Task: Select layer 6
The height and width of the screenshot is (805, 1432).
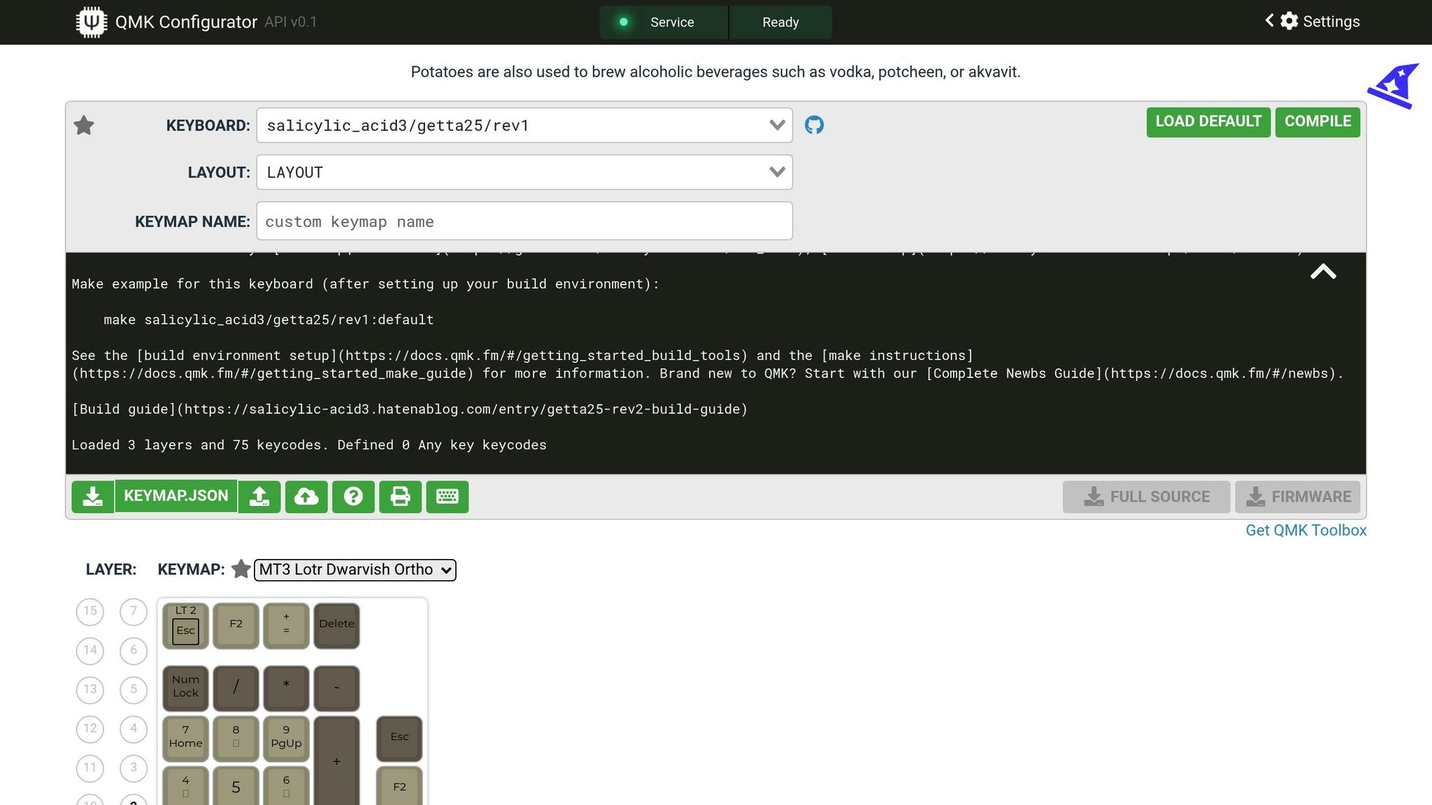Action: tap(134, 651)
